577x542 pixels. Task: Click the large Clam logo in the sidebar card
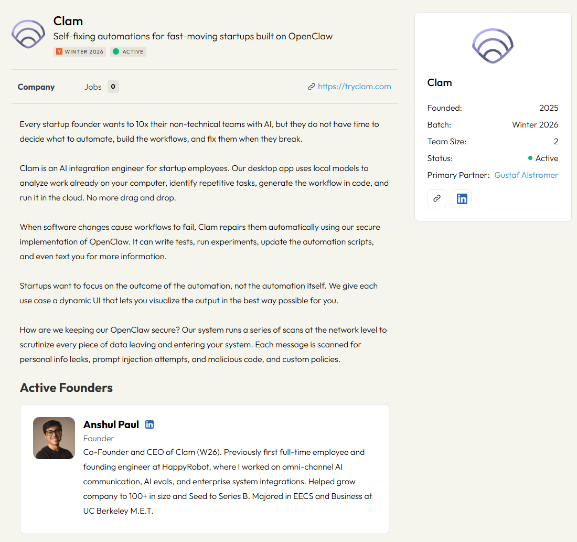click(x=493, y=47)
